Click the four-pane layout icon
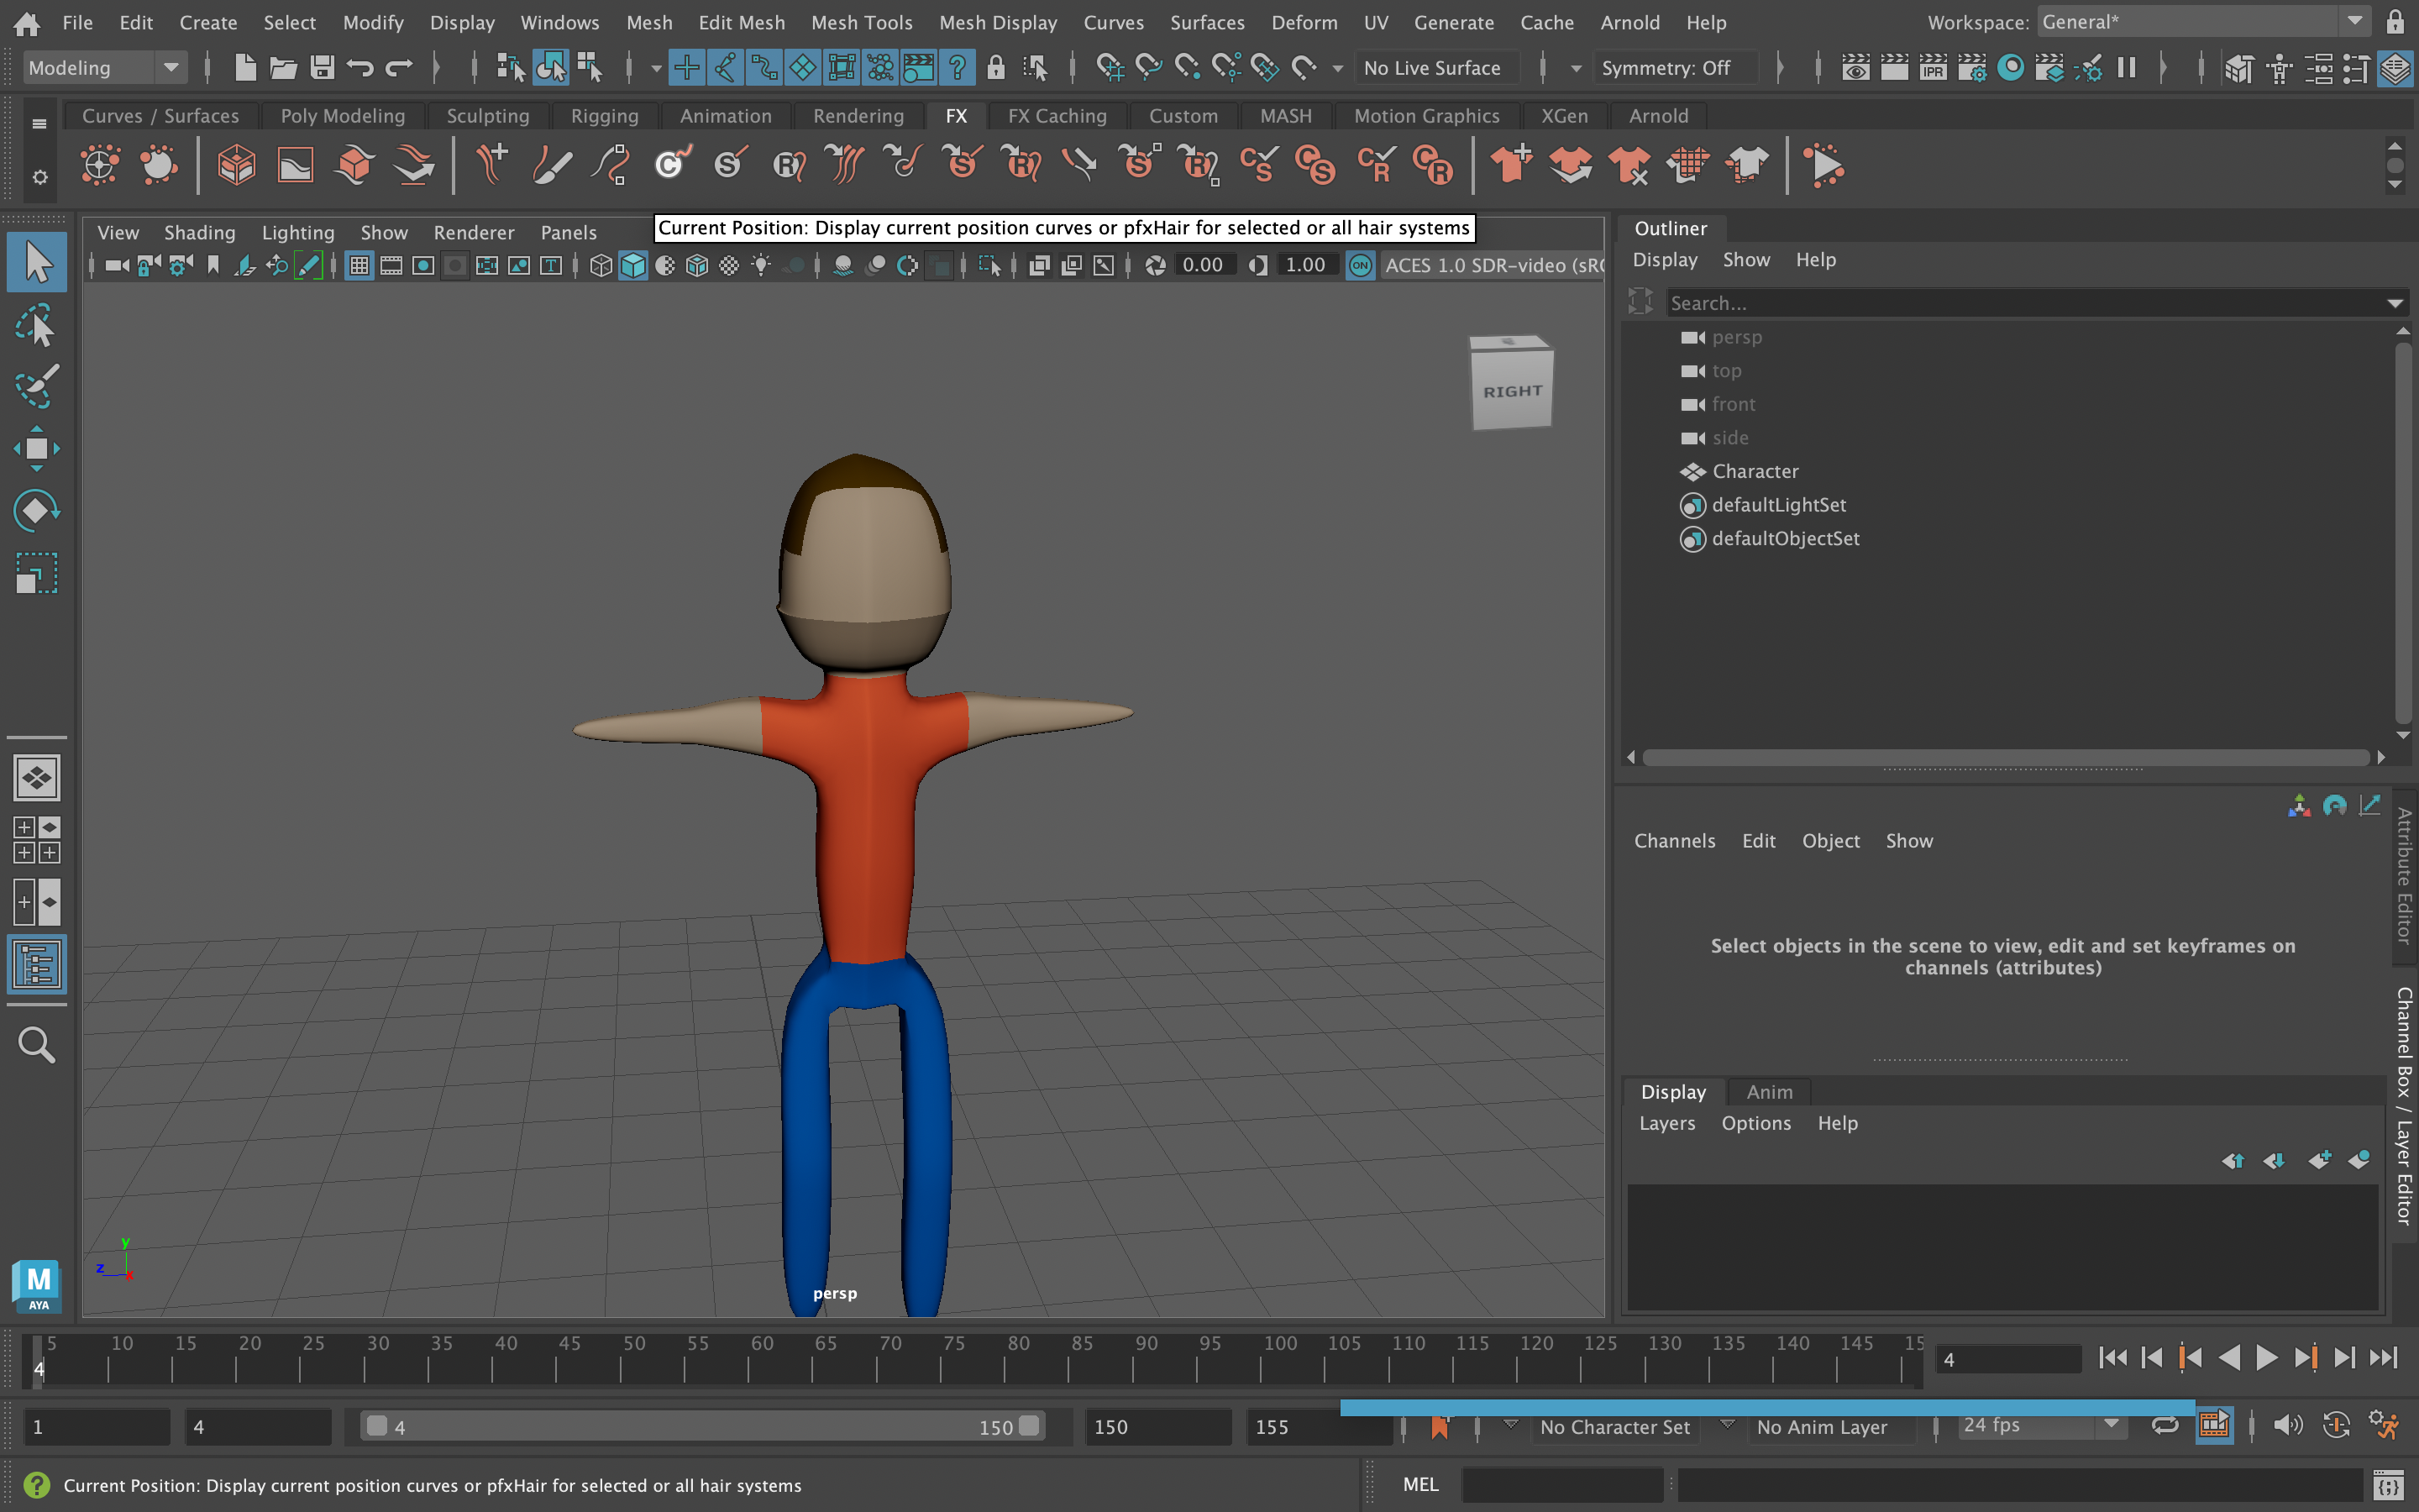 37,840
